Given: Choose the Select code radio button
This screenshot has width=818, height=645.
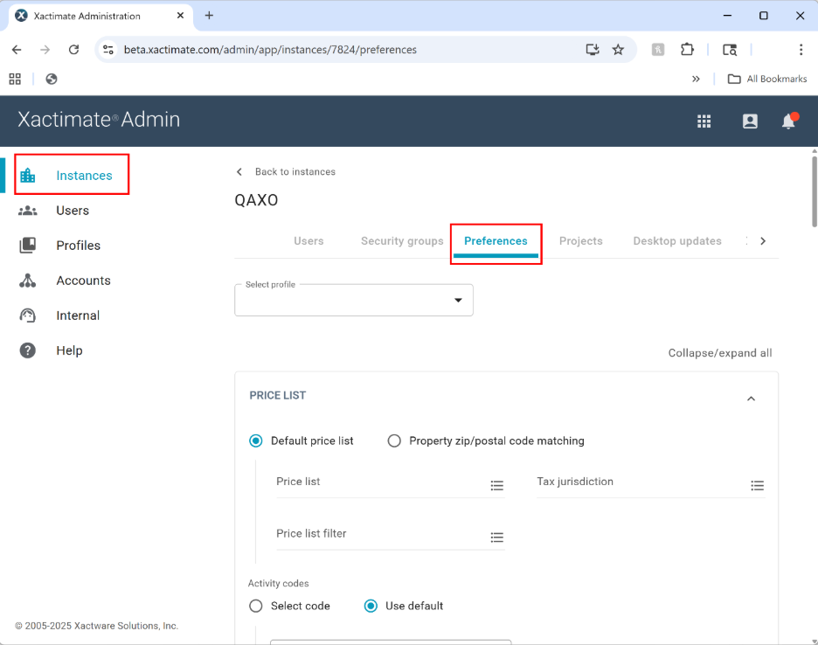Looking at the screenshot, I should (255, 606).
